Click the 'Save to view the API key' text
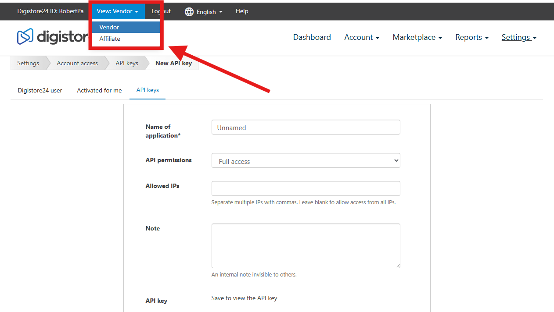Screen dimensions: 554x312 [x=245, y=298]
